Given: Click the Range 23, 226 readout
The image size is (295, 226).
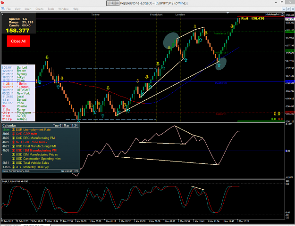Looking at the screenshot, I should click(x=21, y=22).
